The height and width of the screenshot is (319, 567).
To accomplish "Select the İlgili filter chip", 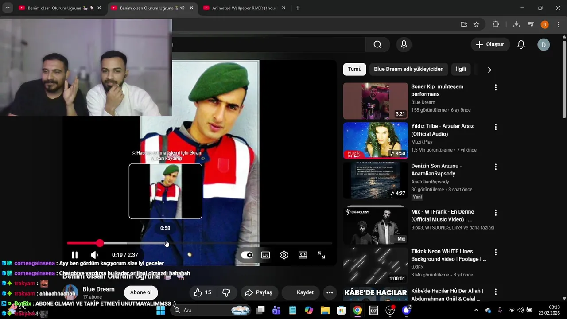I will [461, 69].
